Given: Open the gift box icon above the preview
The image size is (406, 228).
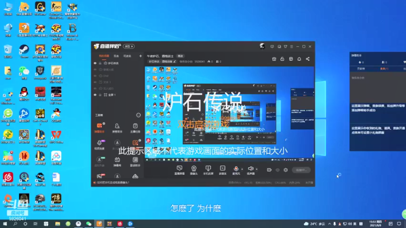Looking at the screenshot, I should 274,59.
